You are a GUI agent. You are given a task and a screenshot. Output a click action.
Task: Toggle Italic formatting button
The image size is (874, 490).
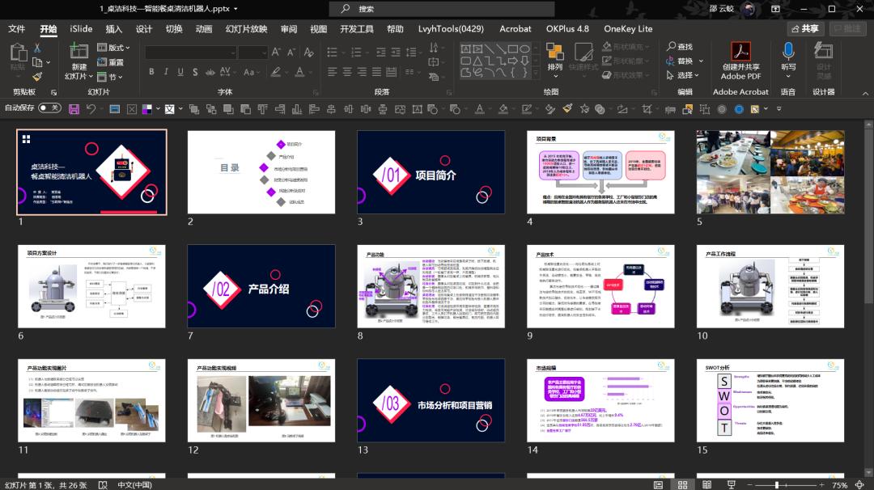[x=167, y=72]
